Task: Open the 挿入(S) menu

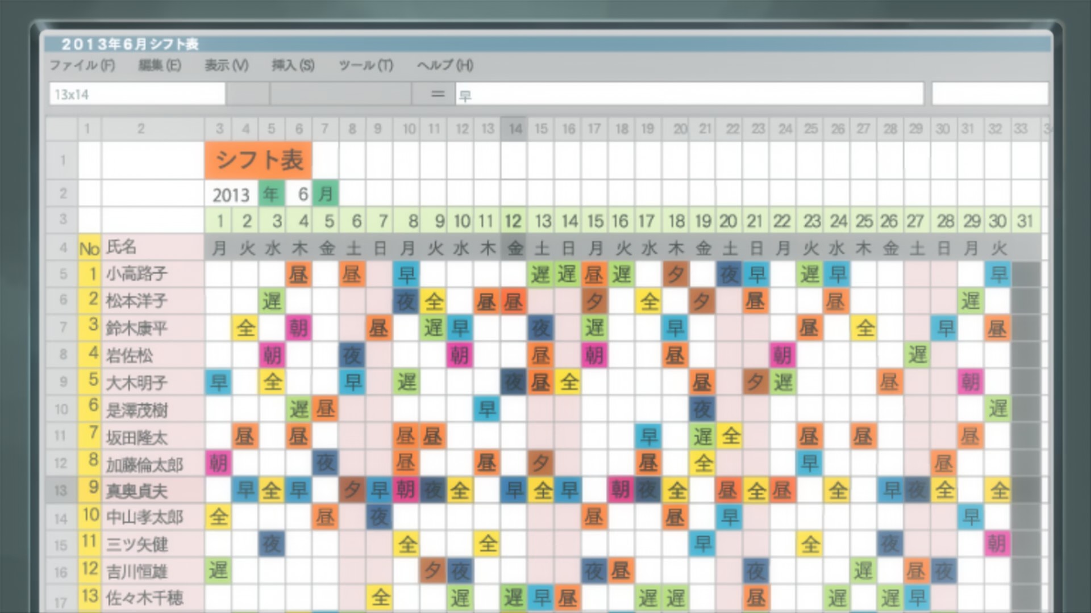Action: coord(293,65)
